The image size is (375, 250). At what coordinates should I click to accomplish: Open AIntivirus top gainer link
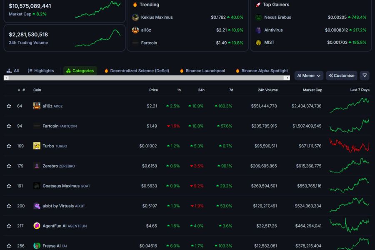[273, 30]
